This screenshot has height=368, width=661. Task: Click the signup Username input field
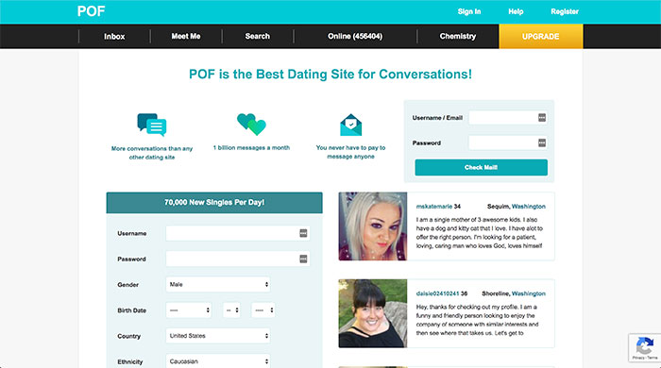coord(238,233)
